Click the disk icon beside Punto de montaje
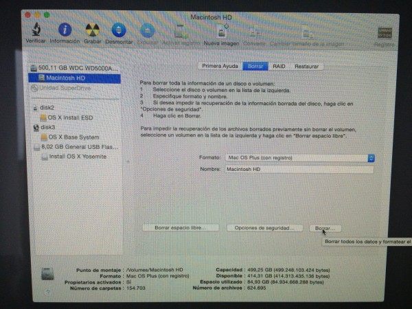Viewport: 412px width, 309px height. 47,274
